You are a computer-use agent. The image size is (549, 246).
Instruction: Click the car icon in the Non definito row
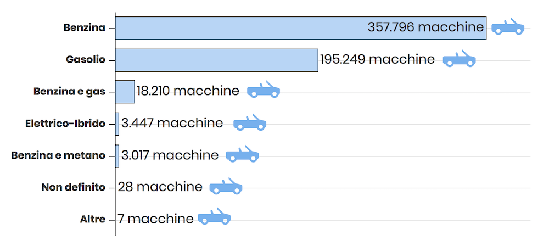coord(226,187)
